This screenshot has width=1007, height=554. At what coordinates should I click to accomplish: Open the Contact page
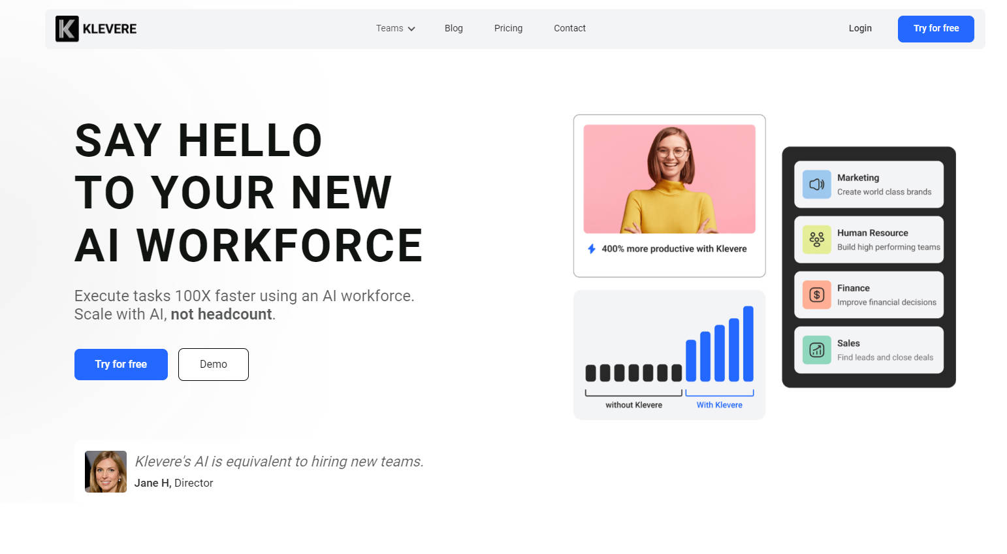pyautogui.click(x=569, y=28)
